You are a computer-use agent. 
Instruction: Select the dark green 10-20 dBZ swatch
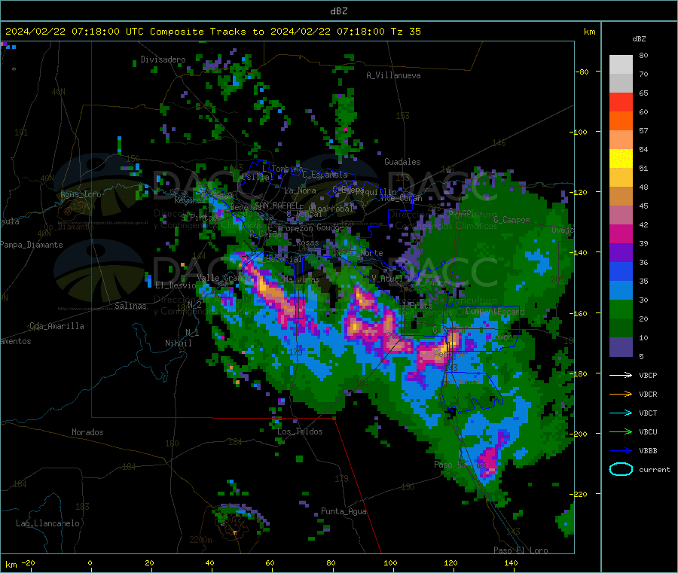coord(621,328)
